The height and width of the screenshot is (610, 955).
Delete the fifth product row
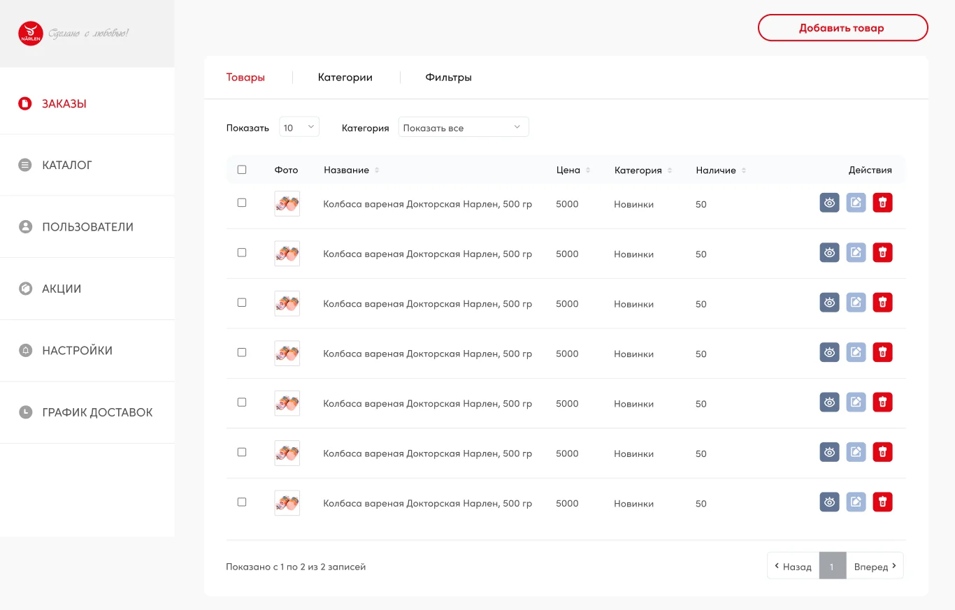(882, 402)
